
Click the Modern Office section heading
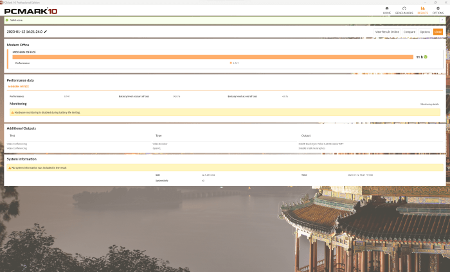[x=18, y=45]
